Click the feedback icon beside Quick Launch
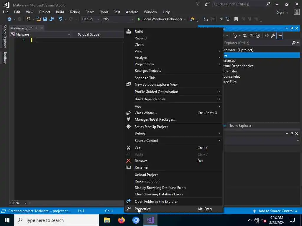Screen dimensions: 302x226 point(207,4)
